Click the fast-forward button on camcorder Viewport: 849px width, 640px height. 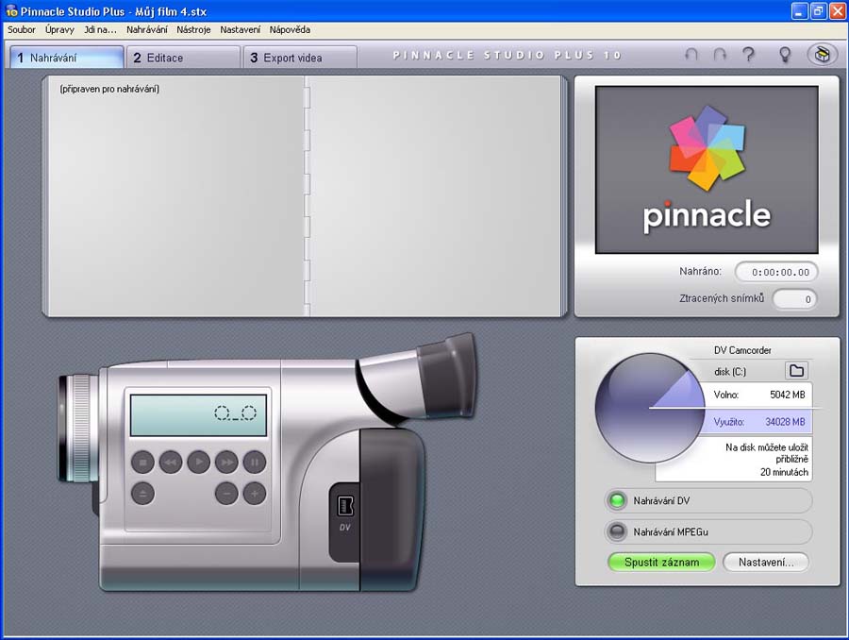click(x=226, y=462)
